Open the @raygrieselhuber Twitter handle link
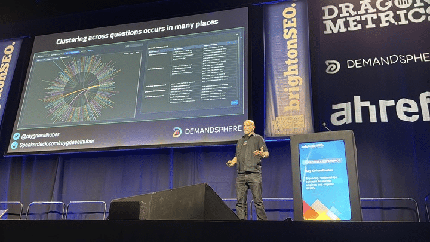 pyautogui.click(x=44, y=136)
